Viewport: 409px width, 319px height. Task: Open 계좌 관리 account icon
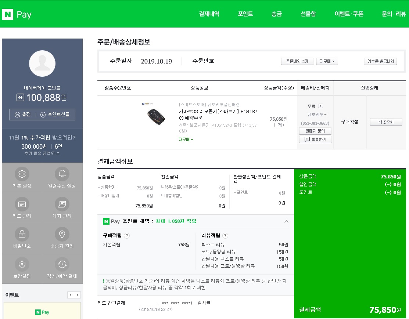62,204
